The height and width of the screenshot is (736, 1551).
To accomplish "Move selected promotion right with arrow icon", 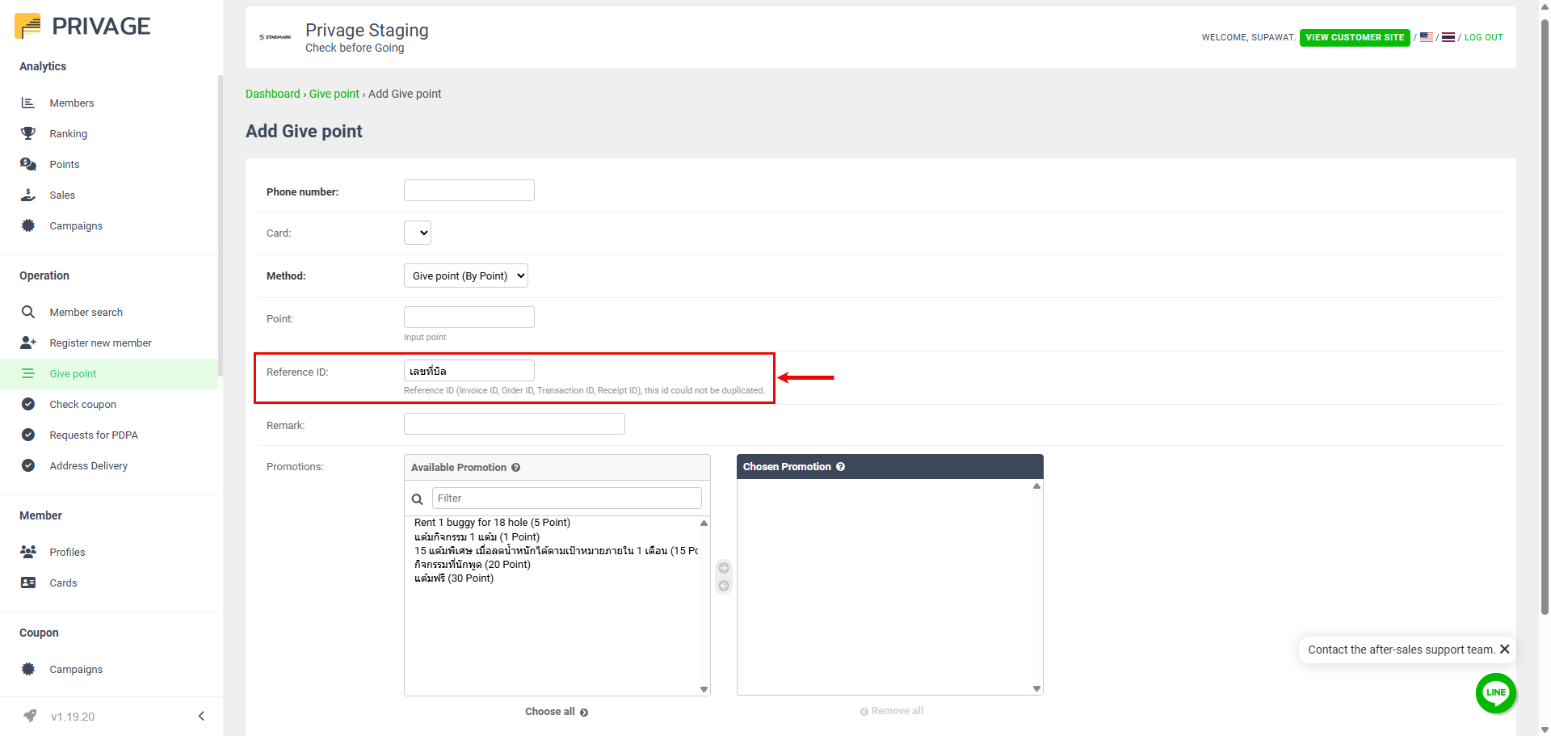I will (724, 568).
